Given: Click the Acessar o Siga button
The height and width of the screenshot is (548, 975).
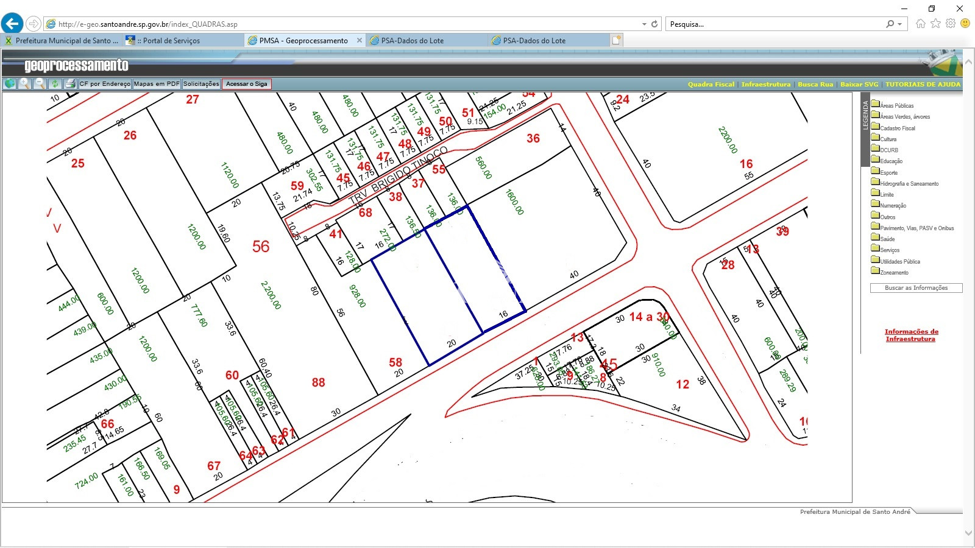Looking at the screenshot, I should (246, 84).
